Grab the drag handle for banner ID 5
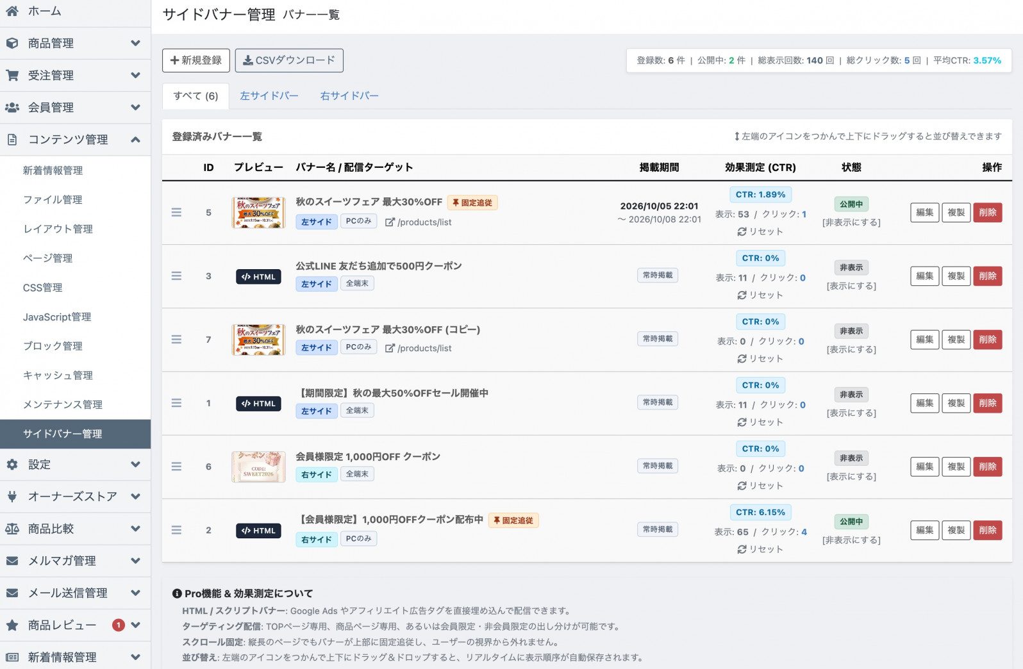The width and height of the screenshot is (1023, 669). click(x=176, y=212)
